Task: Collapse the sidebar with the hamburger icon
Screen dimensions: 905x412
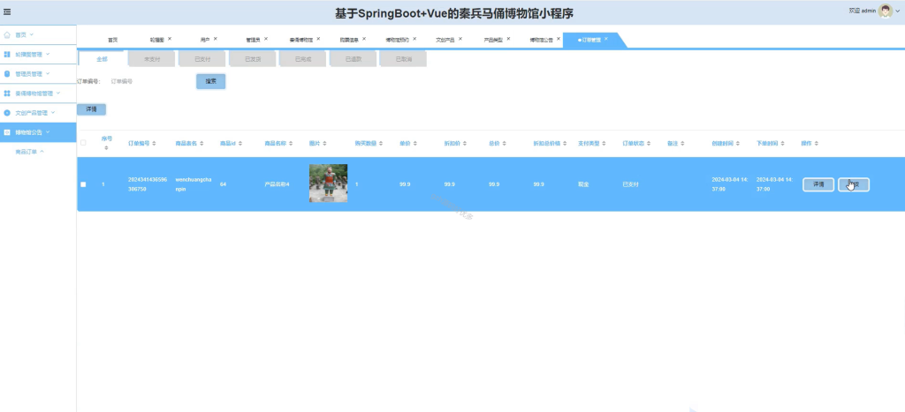Action: 7,11
